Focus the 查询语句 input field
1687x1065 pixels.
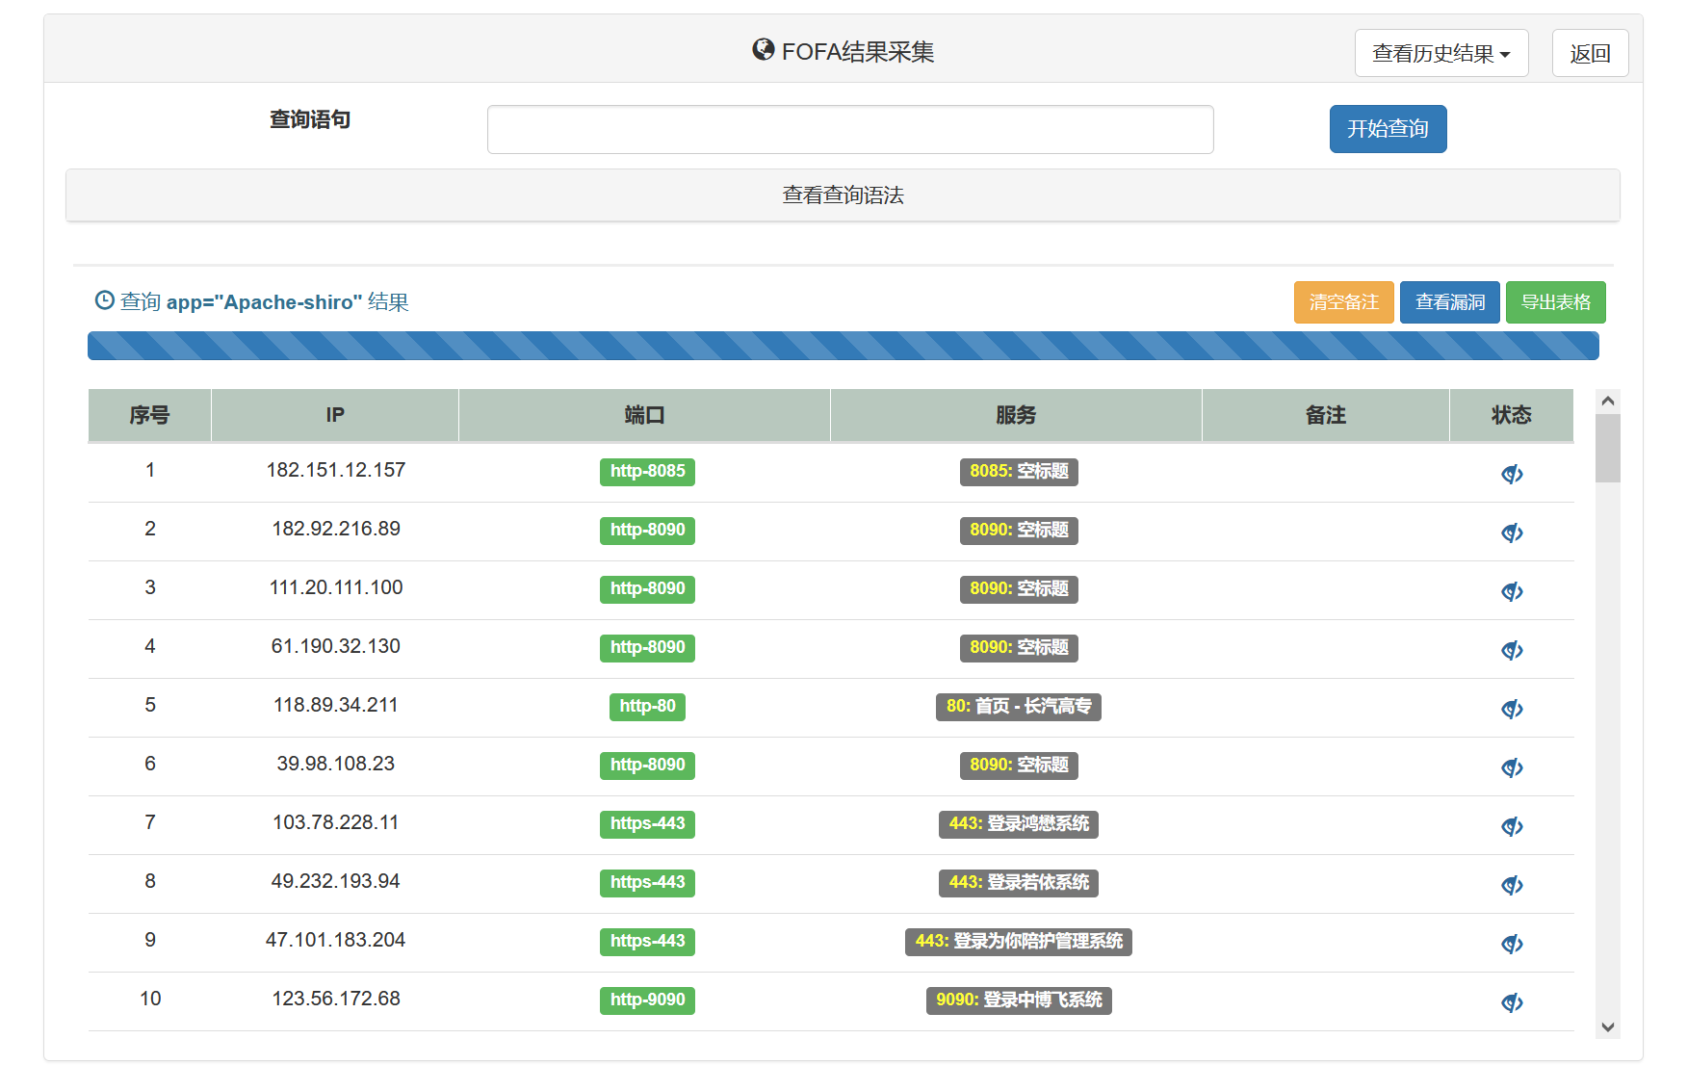click(850, 129)
